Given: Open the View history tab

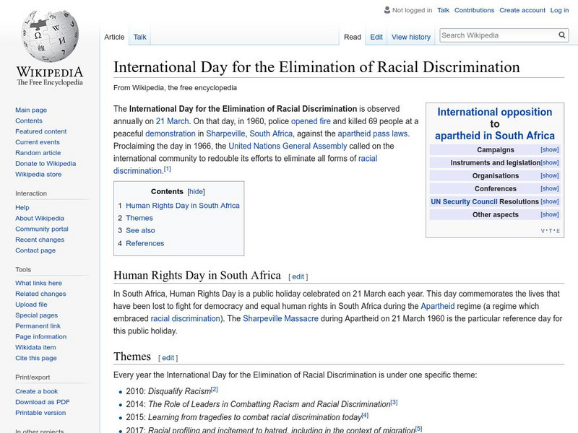Looking at the screenshot, I should pyautogui.click(x=410, y=37).
